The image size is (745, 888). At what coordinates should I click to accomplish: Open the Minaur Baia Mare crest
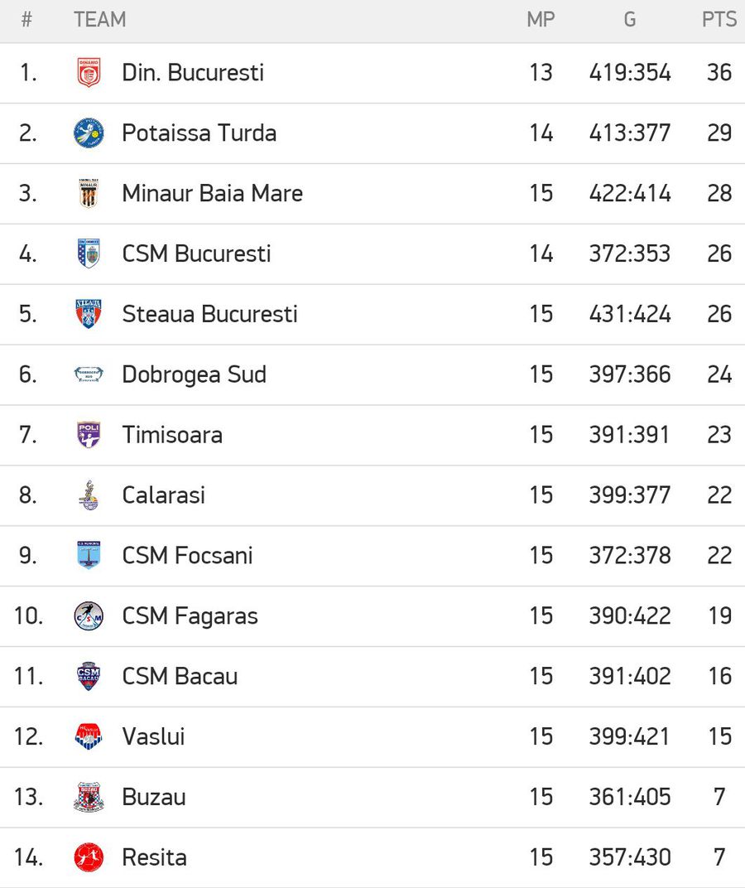point(89,193)
